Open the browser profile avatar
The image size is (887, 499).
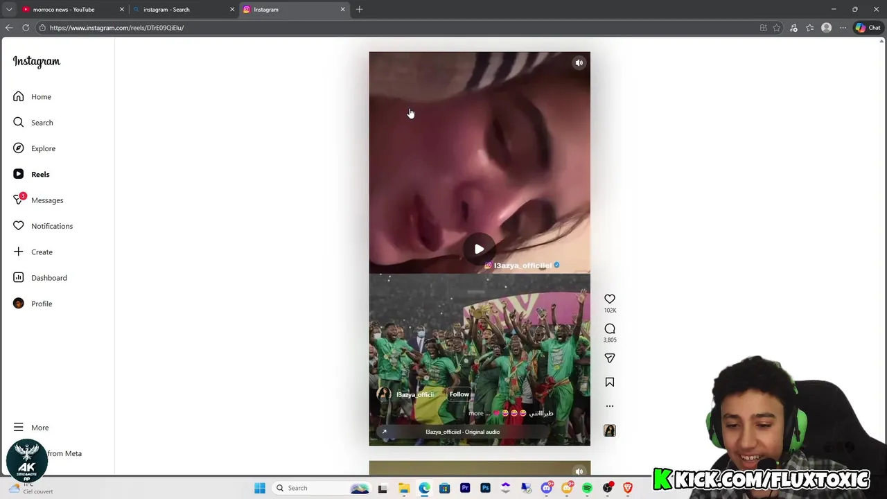click(x=826, y=28)
